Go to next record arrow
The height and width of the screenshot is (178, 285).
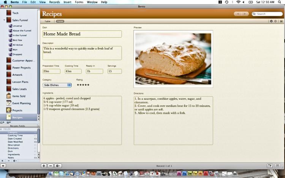245,14
